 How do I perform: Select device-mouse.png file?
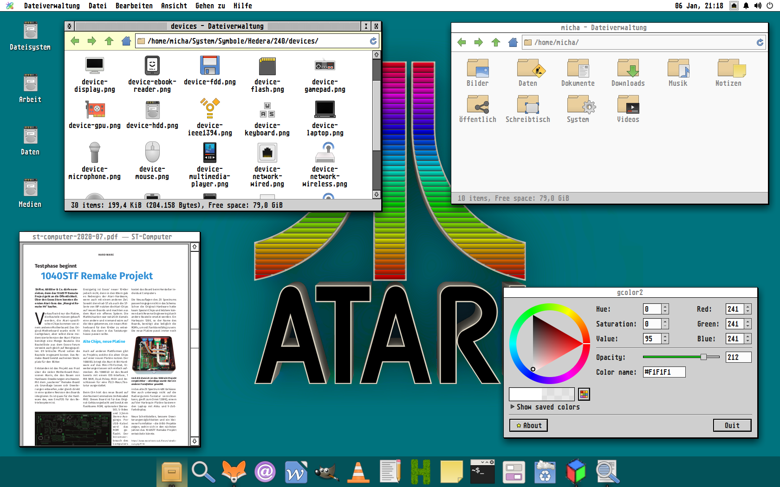[x=152, y=161]
